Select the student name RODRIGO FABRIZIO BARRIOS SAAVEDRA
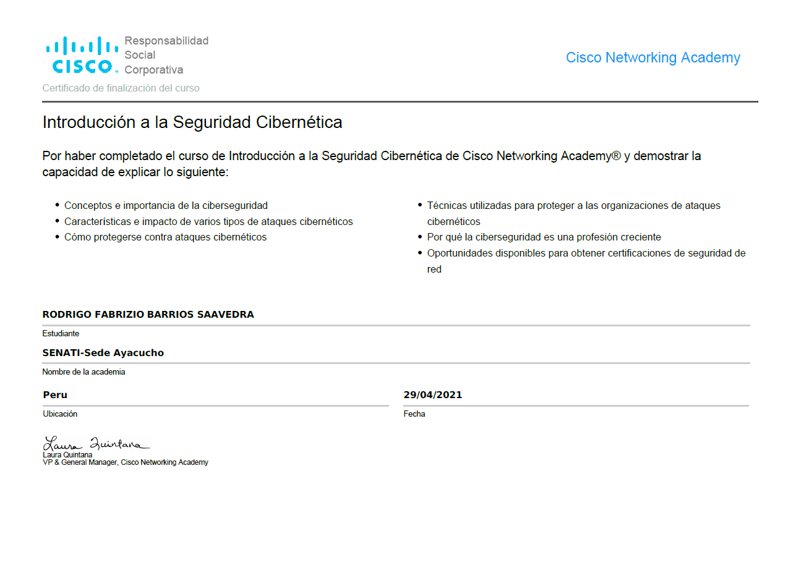 pos(148,314)
